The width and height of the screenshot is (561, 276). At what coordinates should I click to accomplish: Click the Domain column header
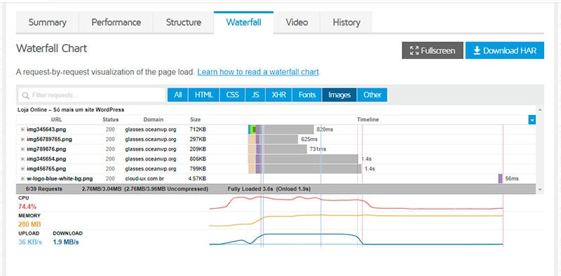coord(153,120)
